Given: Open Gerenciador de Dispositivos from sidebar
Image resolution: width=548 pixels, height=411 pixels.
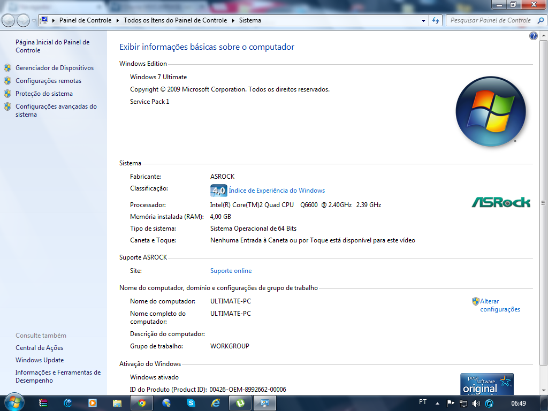Looking at the screenshot, I should point(54,68).
